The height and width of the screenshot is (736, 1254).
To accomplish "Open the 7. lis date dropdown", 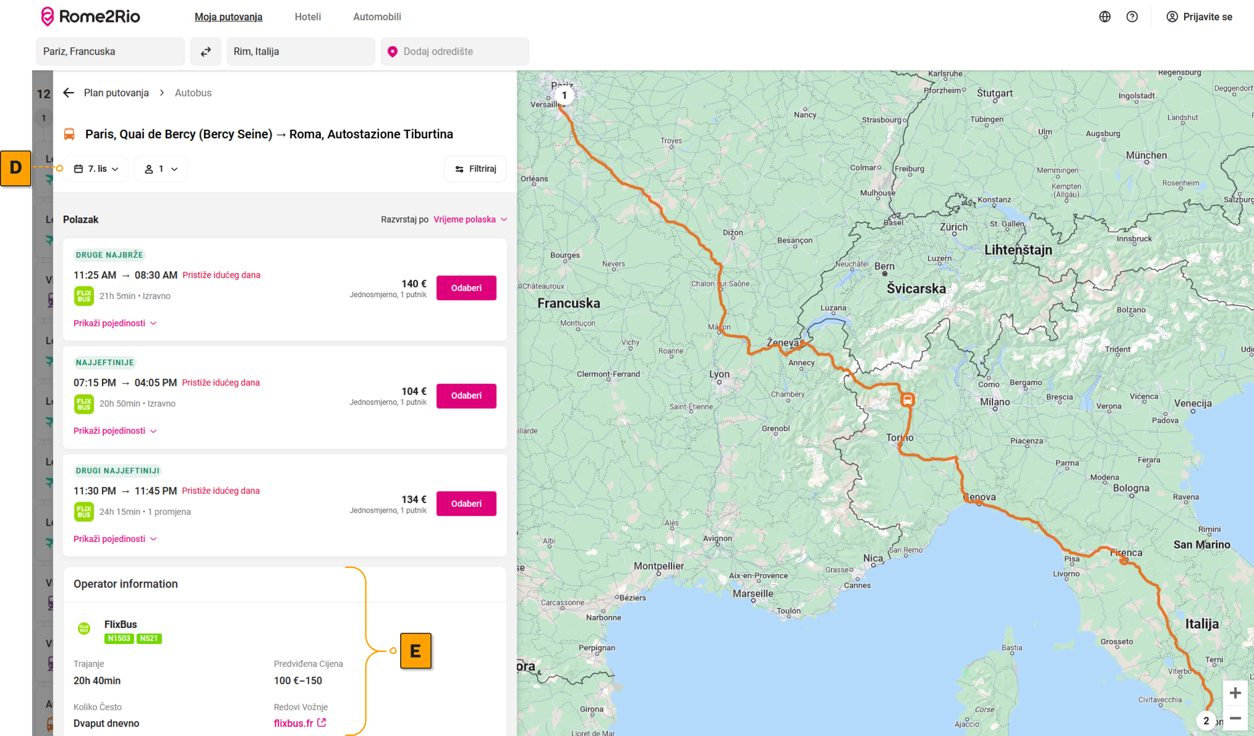I will [x=96, y=169].
